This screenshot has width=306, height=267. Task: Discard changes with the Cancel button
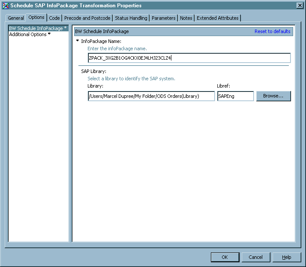pyautogui.click(x=255, y=257)
